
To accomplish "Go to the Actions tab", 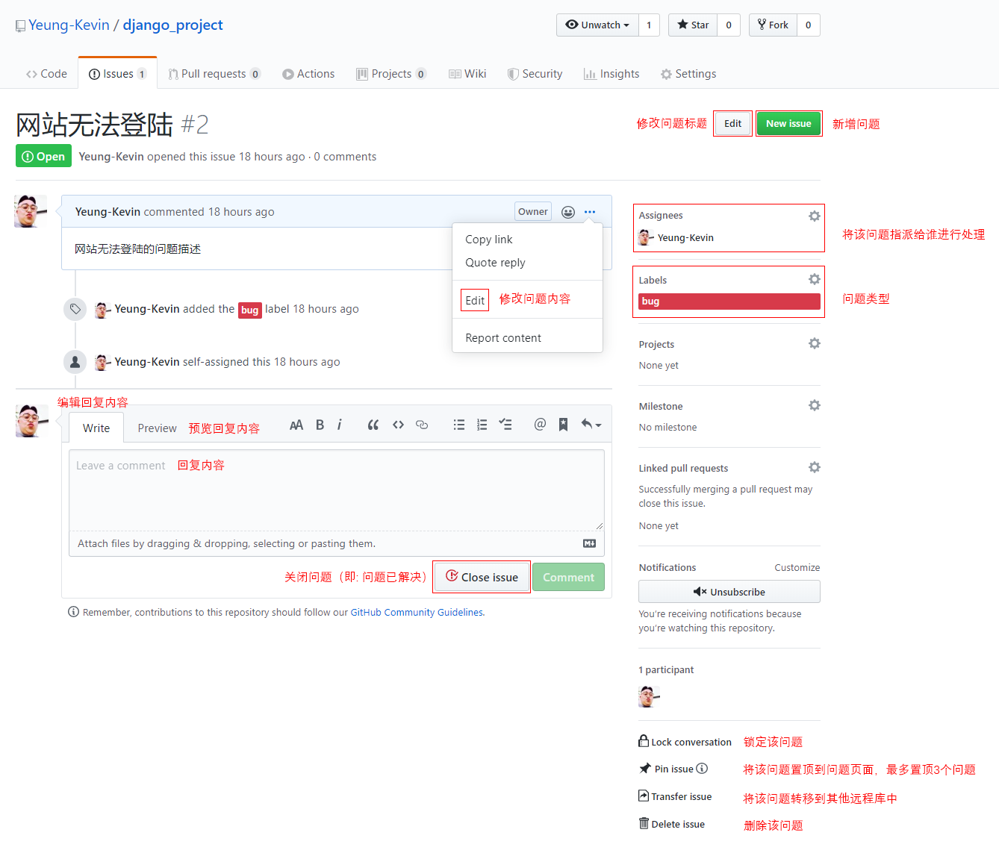I will [308, 74].
